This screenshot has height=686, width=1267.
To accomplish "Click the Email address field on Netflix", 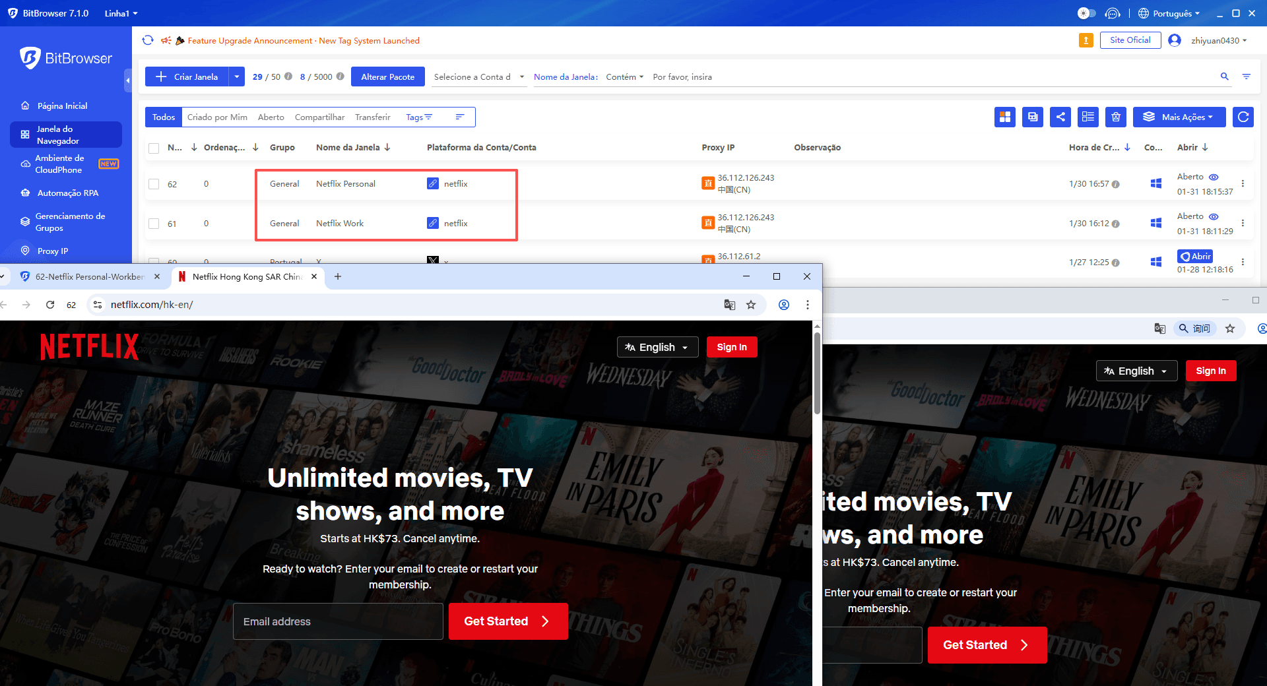I will 338,621.
